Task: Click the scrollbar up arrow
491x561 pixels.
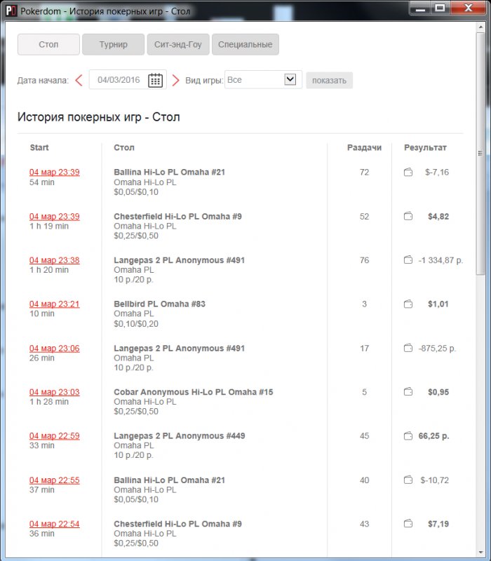Action: [x=480, y=27]
